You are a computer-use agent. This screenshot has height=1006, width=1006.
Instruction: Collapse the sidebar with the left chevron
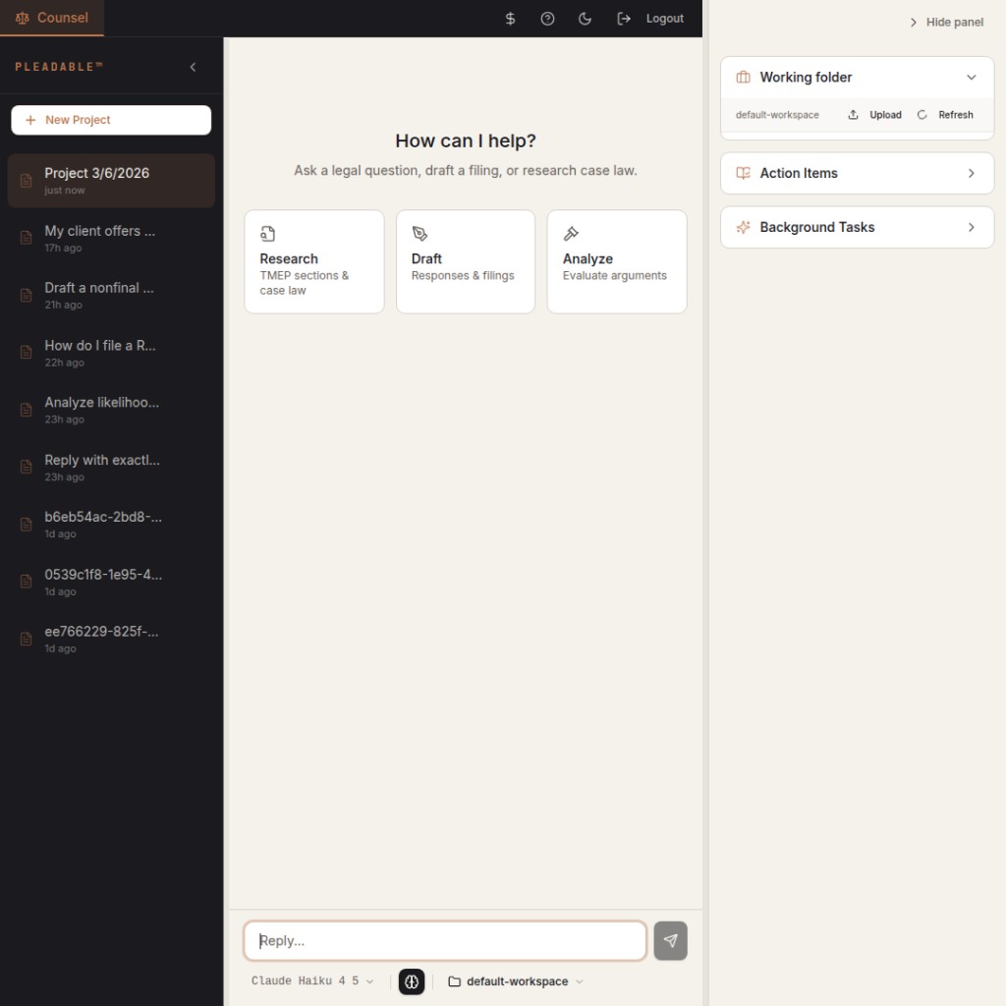click(193, 67)
